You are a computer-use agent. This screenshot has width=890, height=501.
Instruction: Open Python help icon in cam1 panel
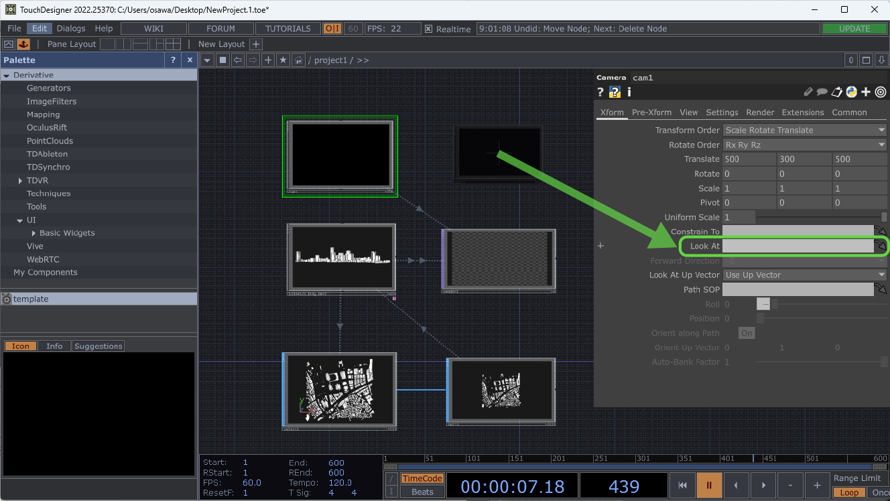pos(615,92)
